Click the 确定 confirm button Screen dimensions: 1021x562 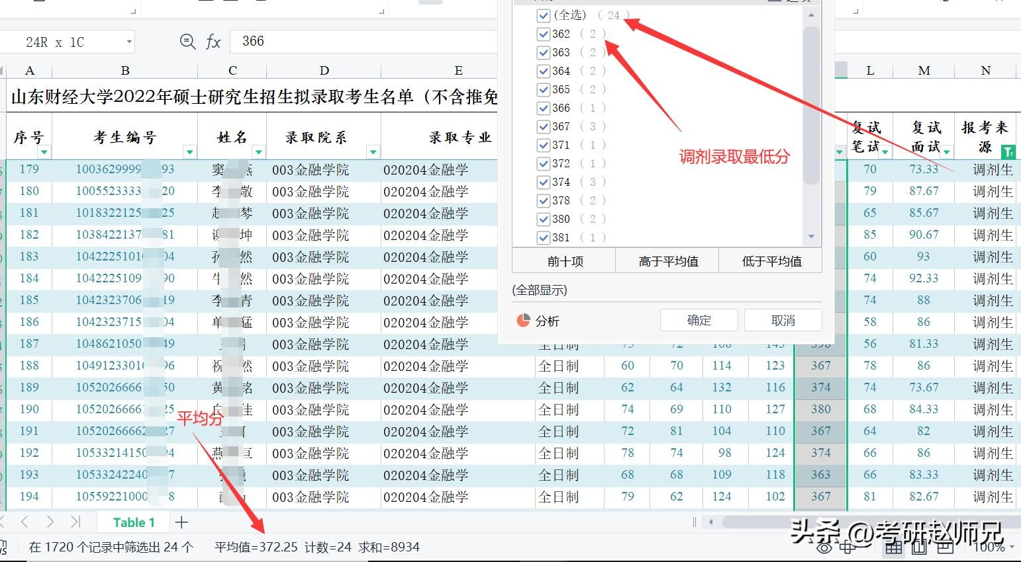coord(699,321)
